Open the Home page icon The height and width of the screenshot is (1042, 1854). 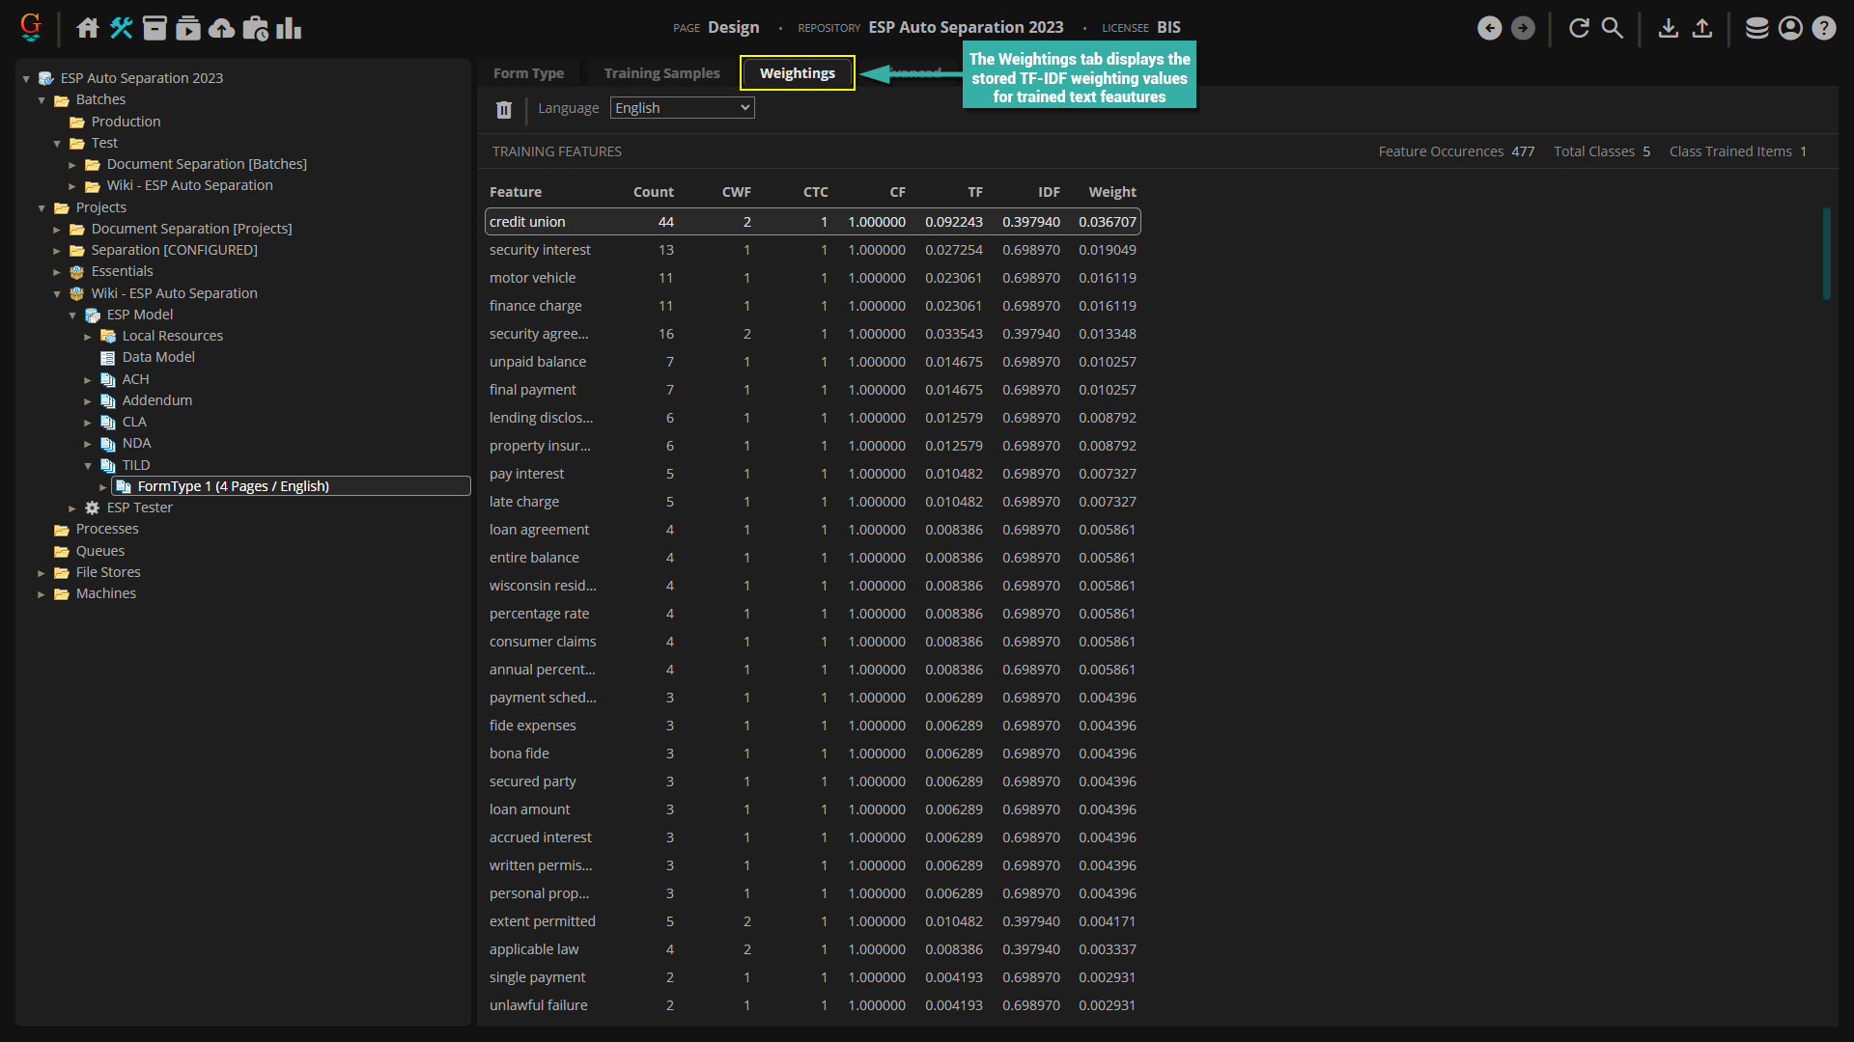point(88,28)
